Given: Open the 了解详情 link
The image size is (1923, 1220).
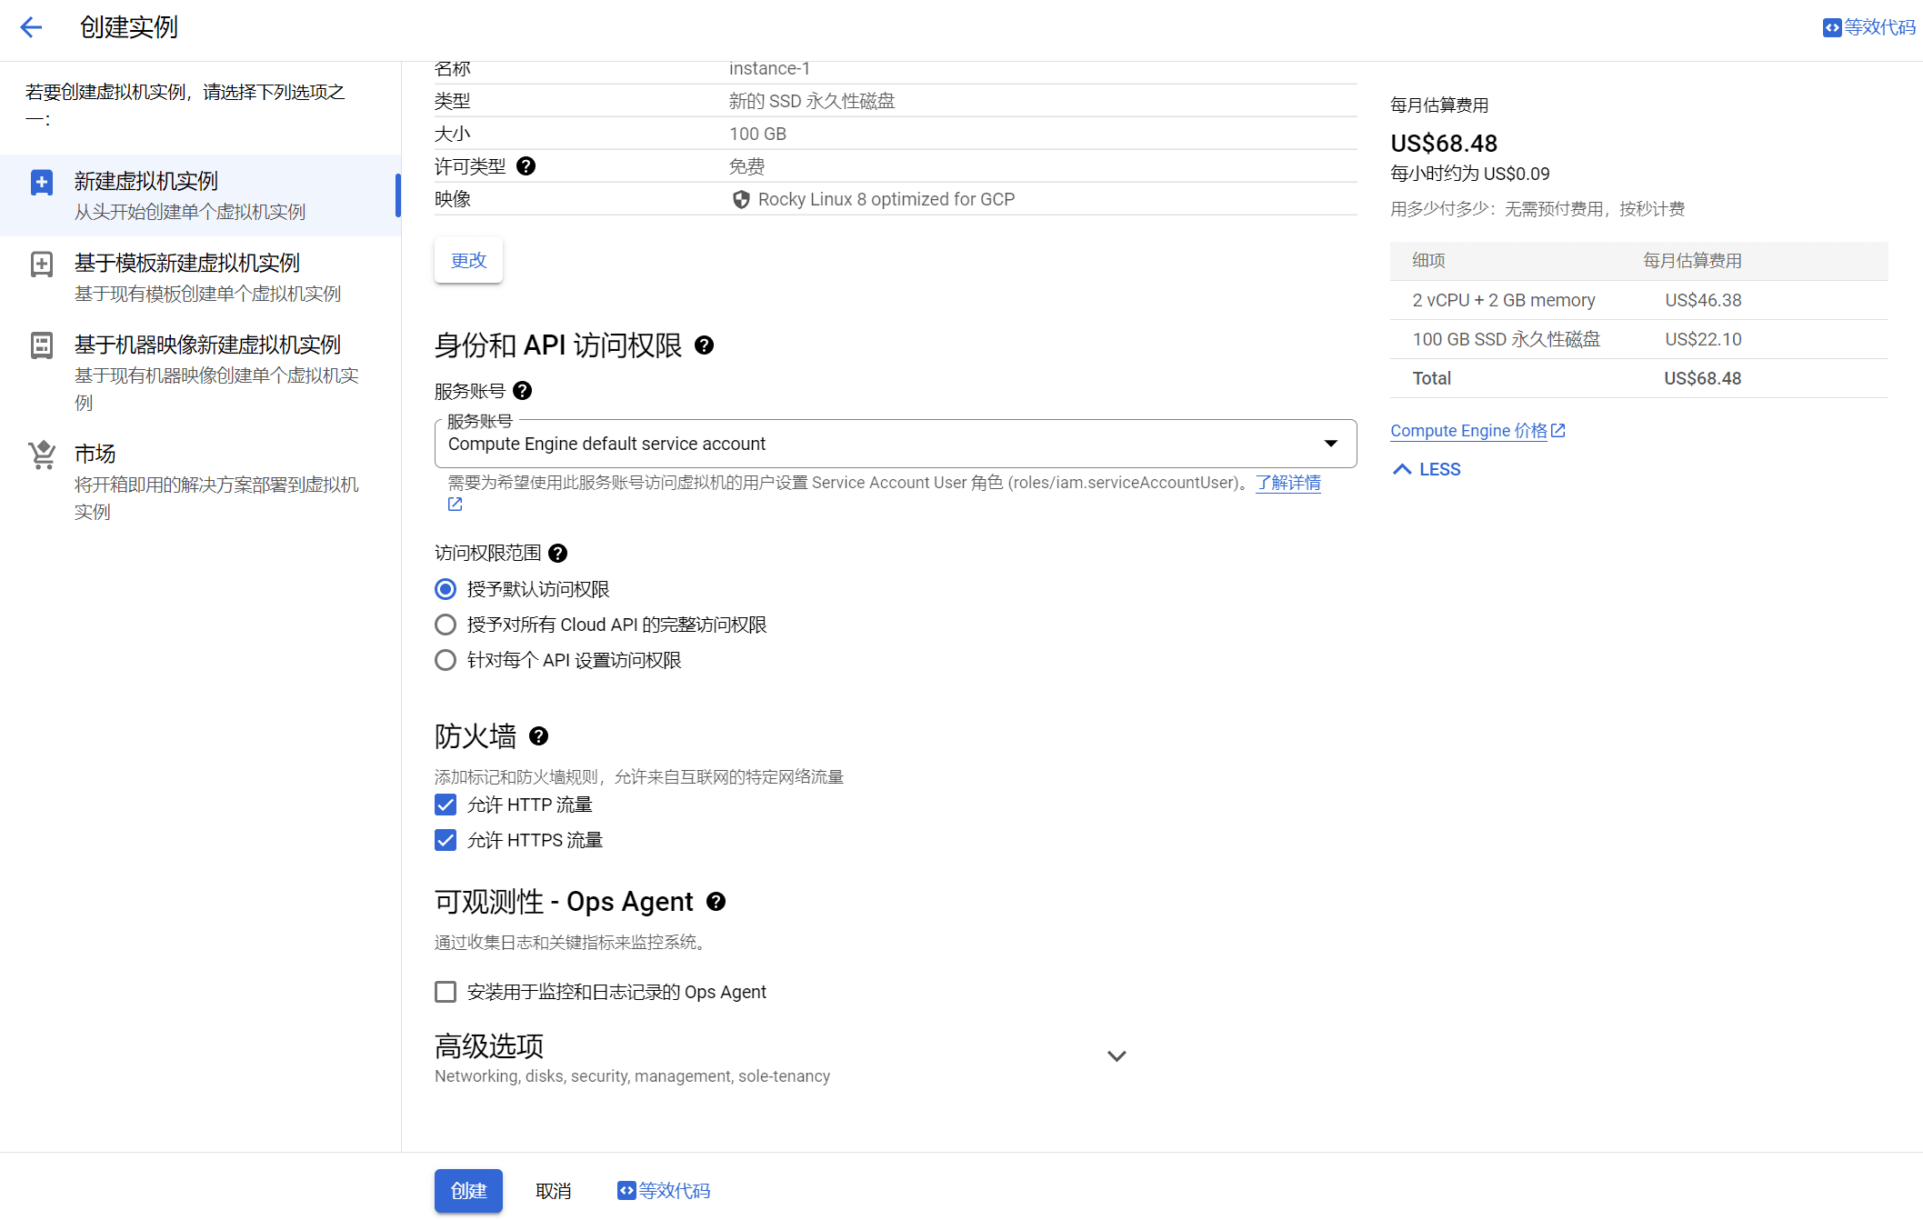Looking at the screenshot, I should click(1288, 483).
